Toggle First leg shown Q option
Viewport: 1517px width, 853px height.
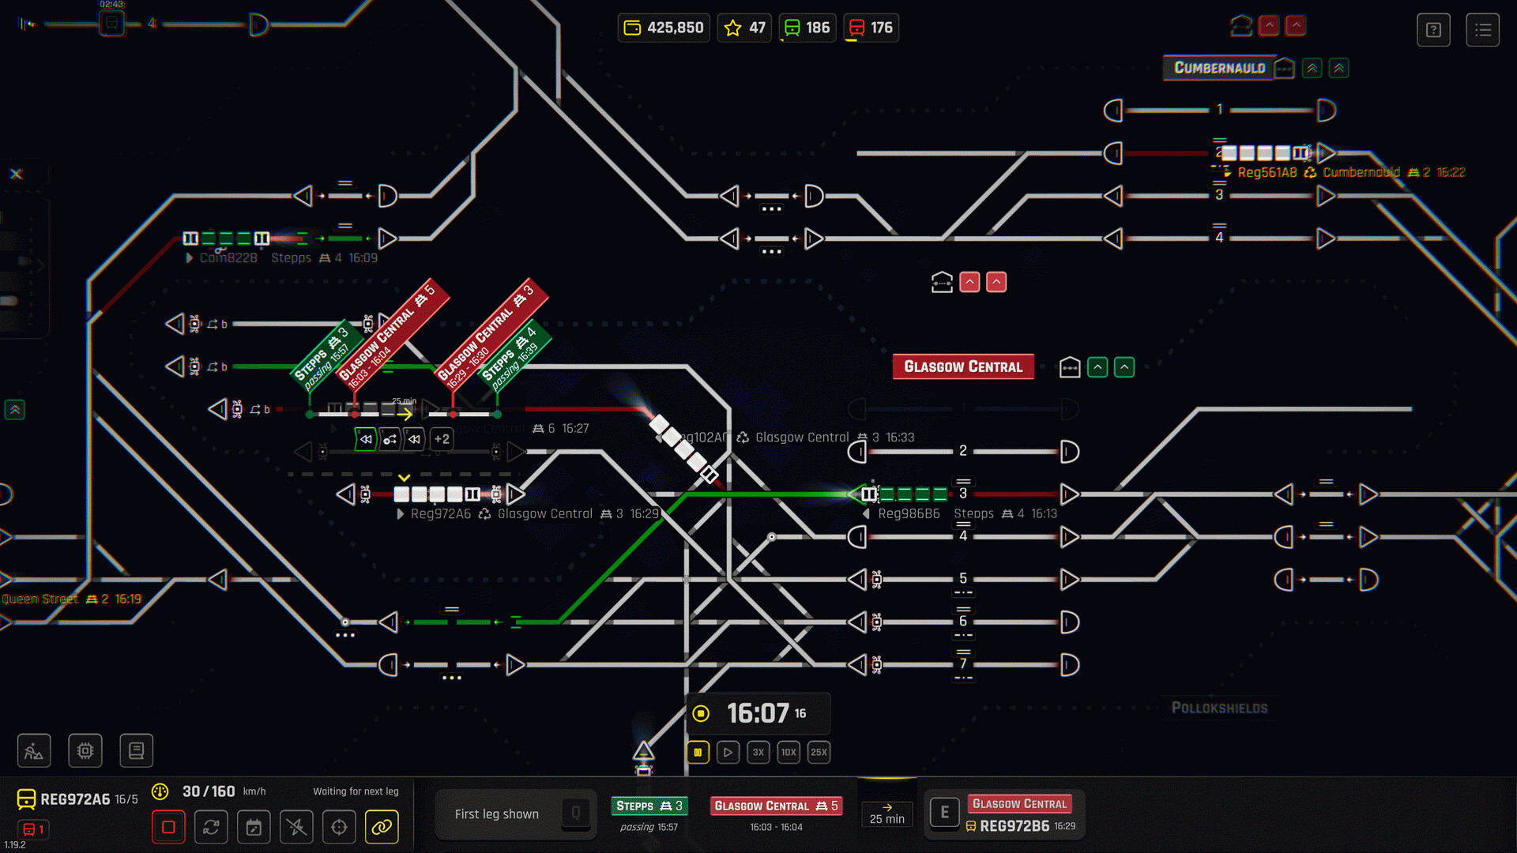pos(514,814)
